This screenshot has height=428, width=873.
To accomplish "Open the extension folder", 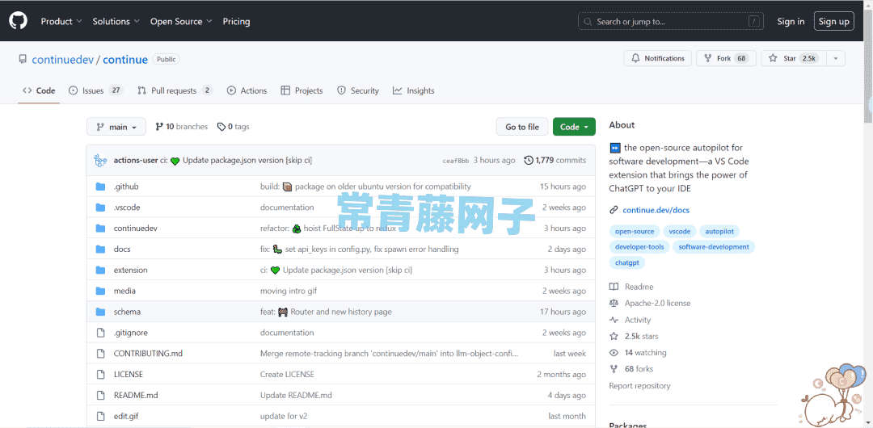I will click(x=130, y=270).
